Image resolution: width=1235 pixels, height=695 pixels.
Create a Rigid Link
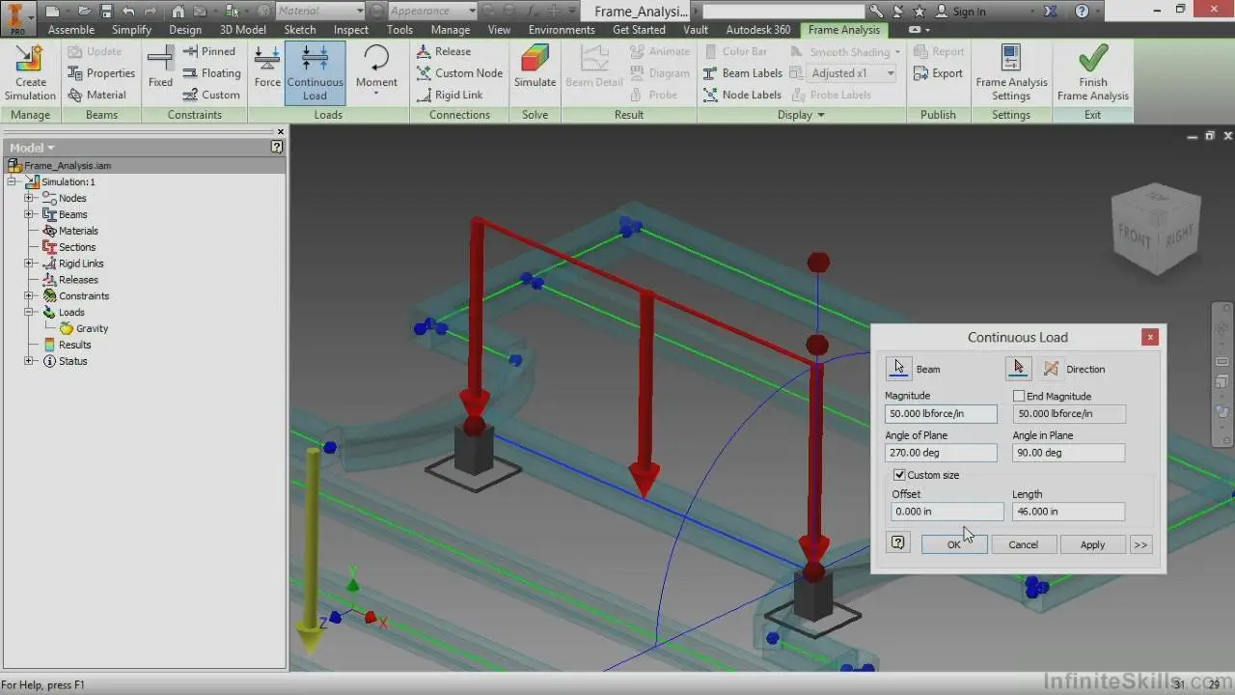tap(450, 95)
